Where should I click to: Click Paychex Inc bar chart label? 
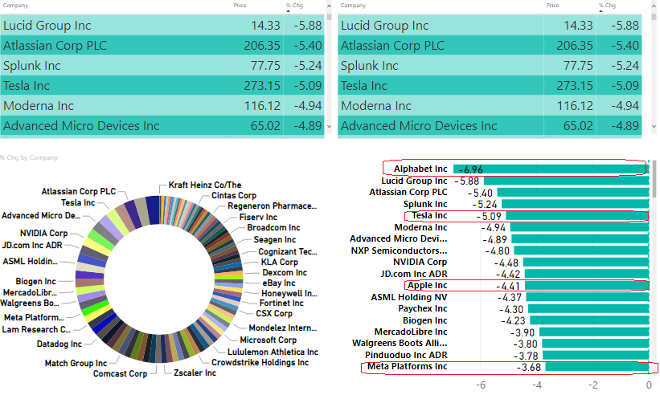[423, 308]
